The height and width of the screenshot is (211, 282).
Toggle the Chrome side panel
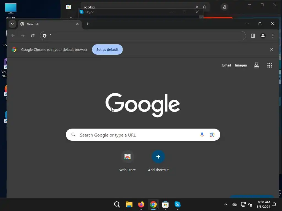253,36
